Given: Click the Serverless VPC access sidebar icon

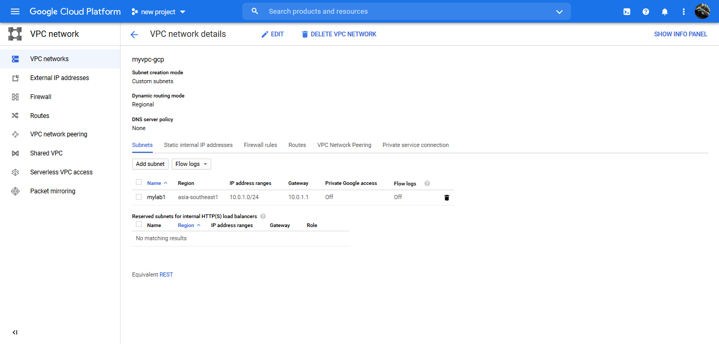Looking at the screenshot, I should [15, 172].
